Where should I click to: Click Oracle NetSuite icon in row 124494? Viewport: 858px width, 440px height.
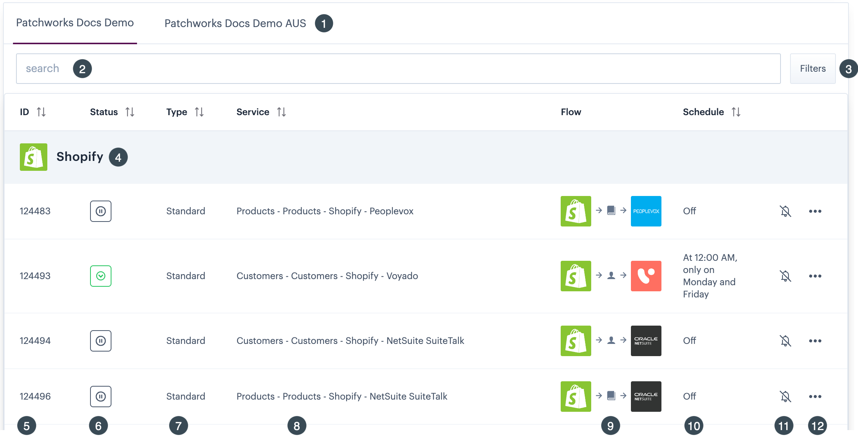click(x=646, y=341)
